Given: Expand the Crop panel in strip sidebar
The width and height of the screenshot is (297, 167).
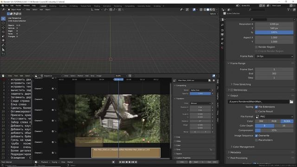Looking at the screenshot, I should 178,137.
